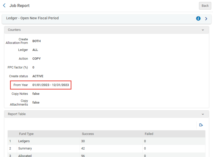Click the back arrow beside Job Report
This screenshot has height=157, width=213.
(x=4, y=6)
